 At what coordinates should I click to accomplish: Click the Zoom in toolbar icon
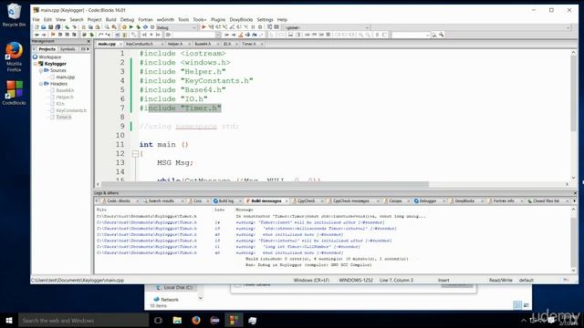[x=360, y=35]
